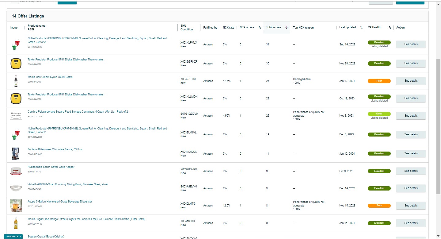Viewport: 441px width, 239px height.
Task: See details for Fontana Bittersweet Chocolate Sauce
Action: click(x=411, y=153)
